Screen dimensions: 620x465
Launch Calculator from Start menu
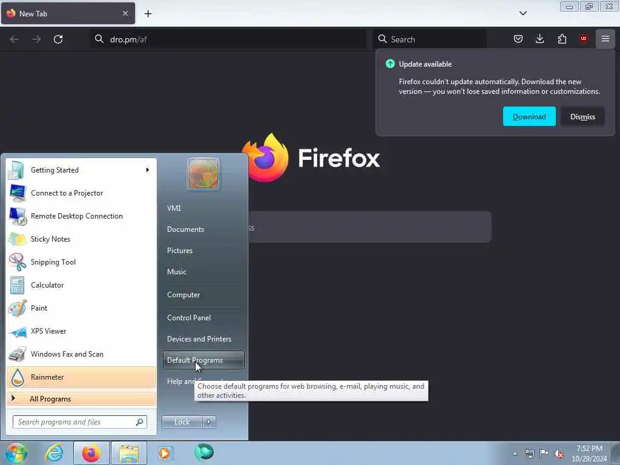81,285
